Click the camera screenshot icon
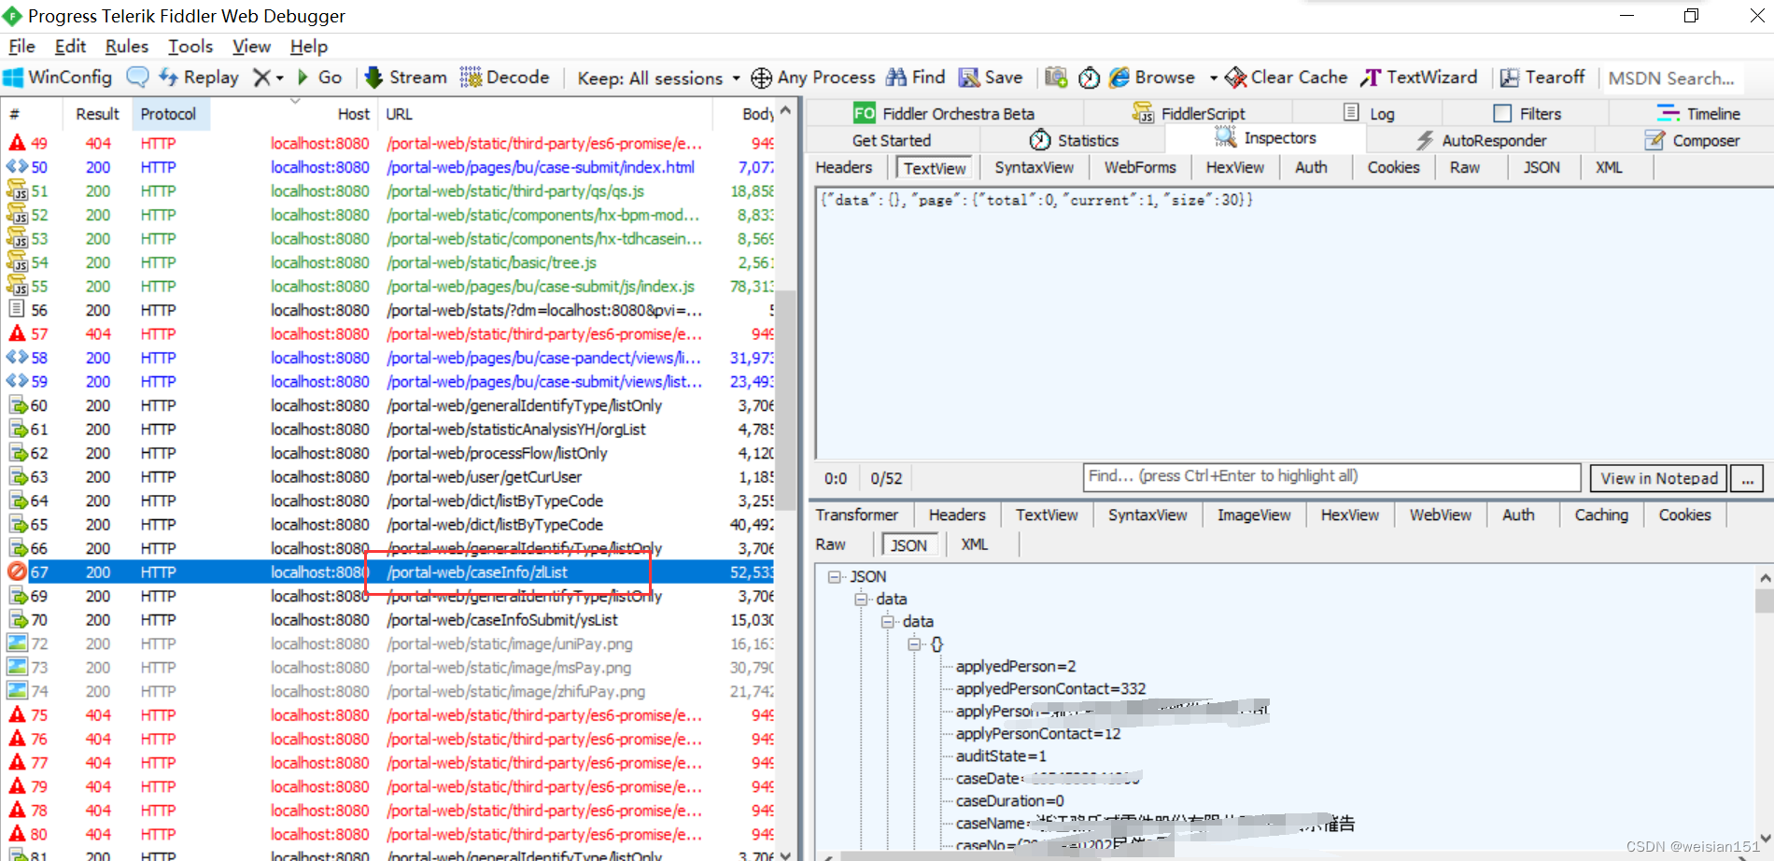This screenshot has width=1774, height=861. tap(1056, 78)
